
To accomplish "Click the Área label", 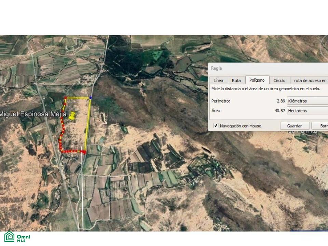I will 216,110.
